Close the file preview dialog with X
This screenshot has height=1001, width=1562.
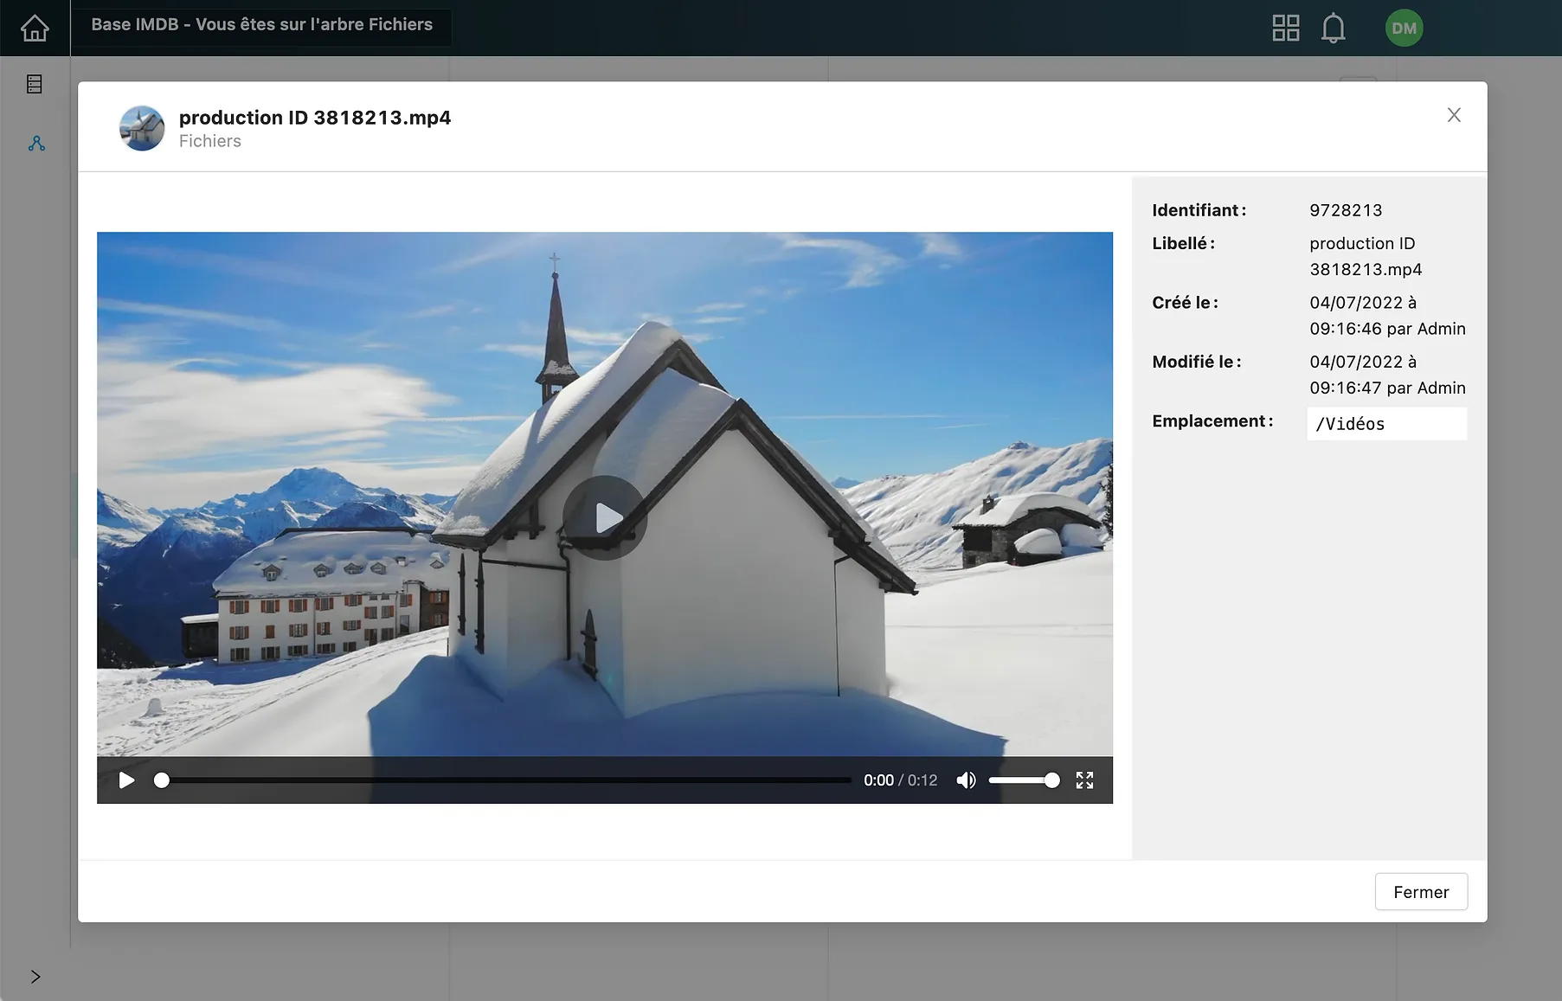coord(1454,115)
